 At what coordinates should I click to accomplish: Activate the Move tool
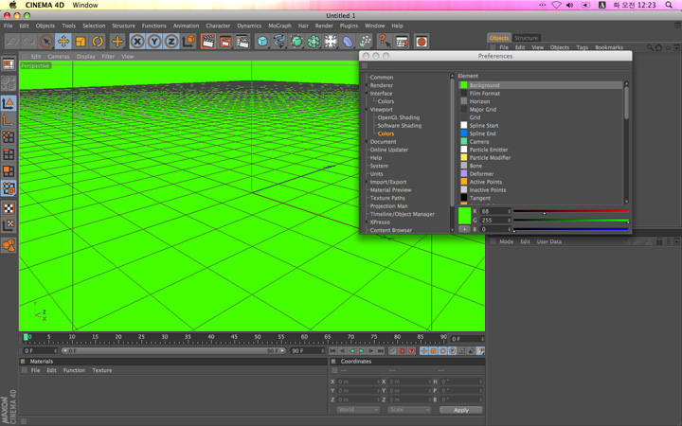click(x=63, y=42)
